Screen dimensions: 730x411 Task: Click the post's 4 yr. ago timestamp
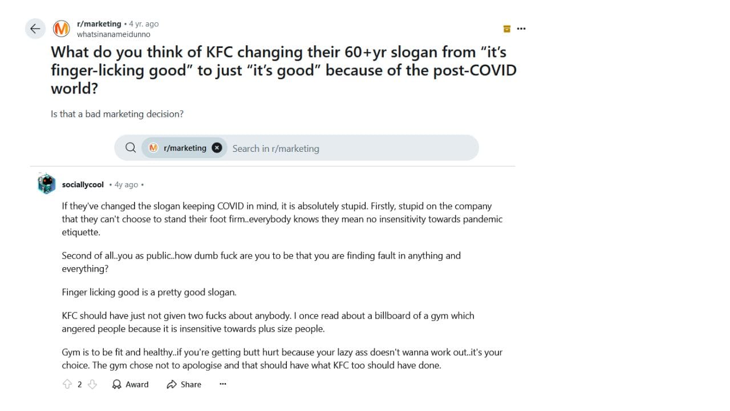coord(144,24)
